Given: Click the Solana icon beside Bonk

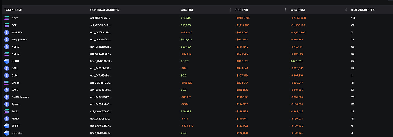Looking at the screenshot, I should coord(7,111).
